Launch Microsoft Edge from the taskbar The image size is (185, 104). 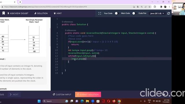[82, 101]
